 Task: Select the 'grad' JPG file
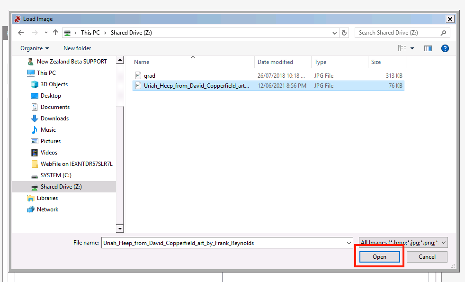click(268, 76)
